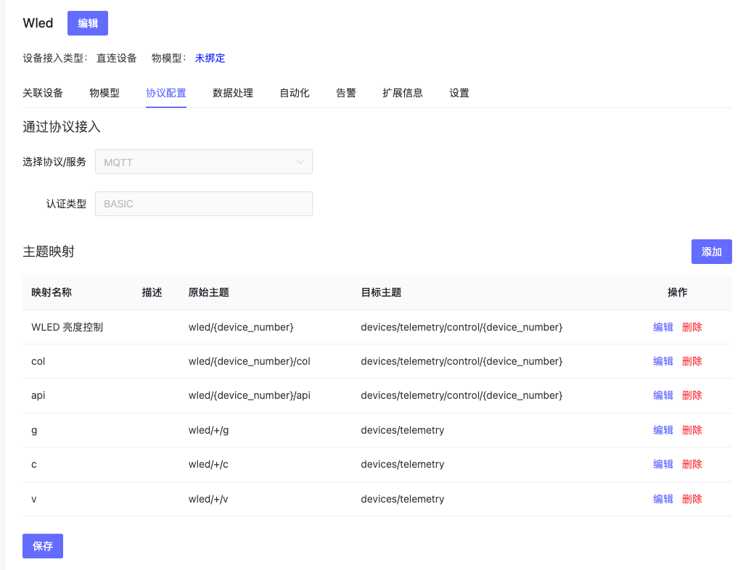743x570 pixels.
Task: Edit the col mapping row
Action: pos(663,361)
